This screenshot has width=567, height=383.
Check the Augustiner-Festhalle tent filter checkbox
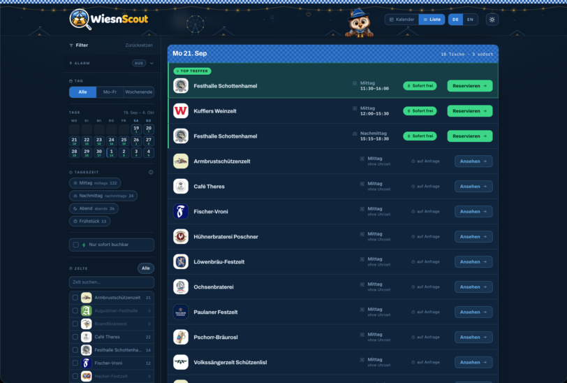[x=75, y=310]
